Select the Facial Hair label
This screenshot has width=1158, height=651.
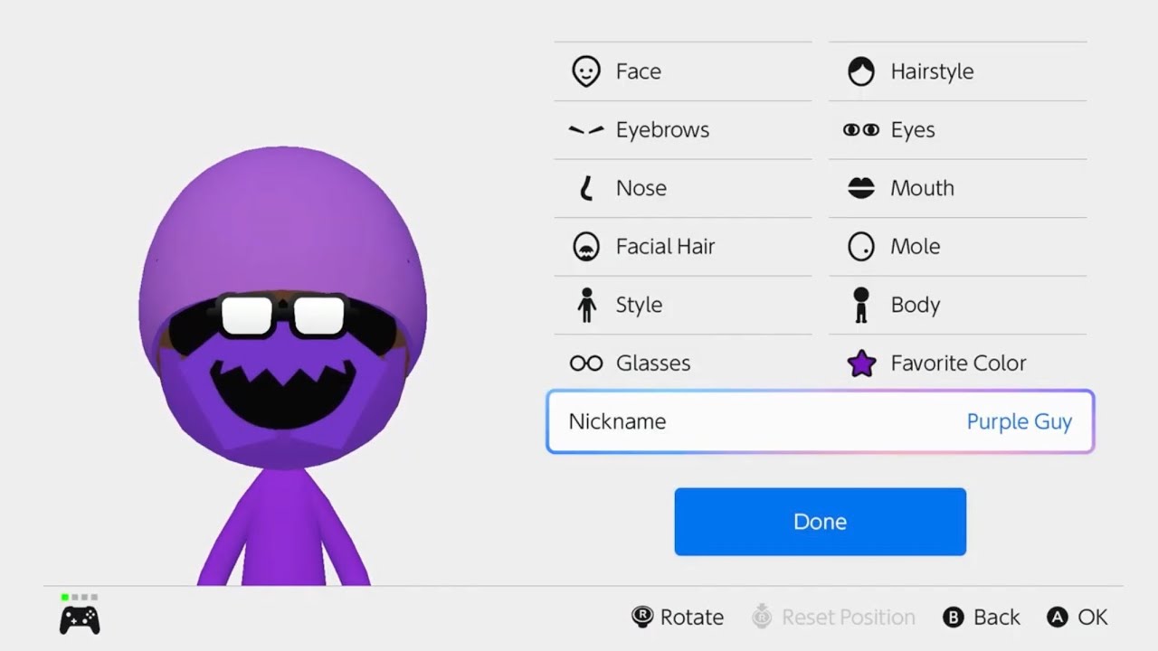point(665,247)
